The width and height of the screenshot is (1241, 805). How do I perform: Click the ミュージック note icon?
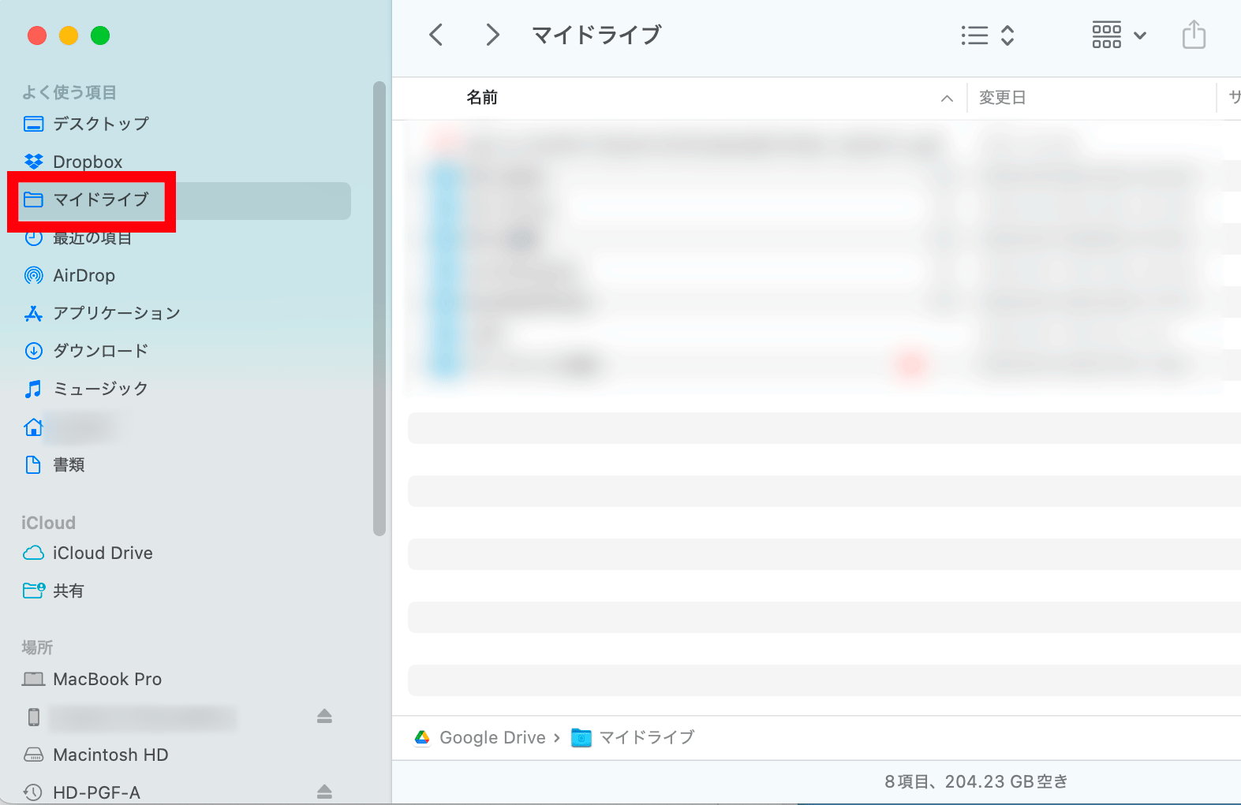click(33, 389)
